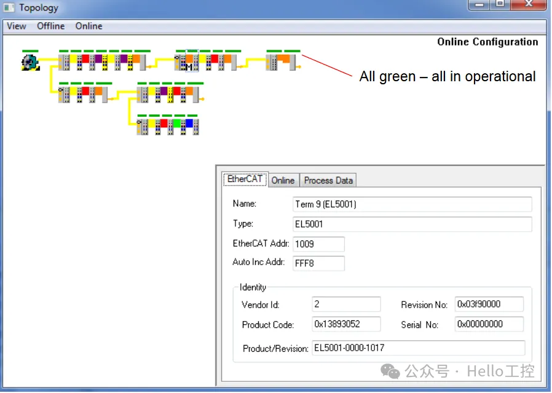Screen dimensions: 552x393
Task: Select the highlighted EL5001 terminal marked M
Action: click(x=192, y=62)
